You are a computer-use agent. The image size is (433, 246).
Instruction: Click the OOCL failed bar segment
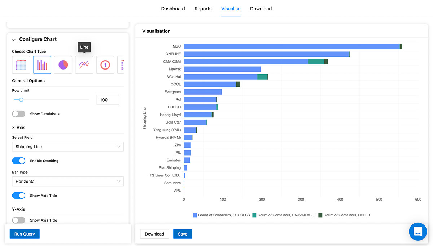[238, 84]
